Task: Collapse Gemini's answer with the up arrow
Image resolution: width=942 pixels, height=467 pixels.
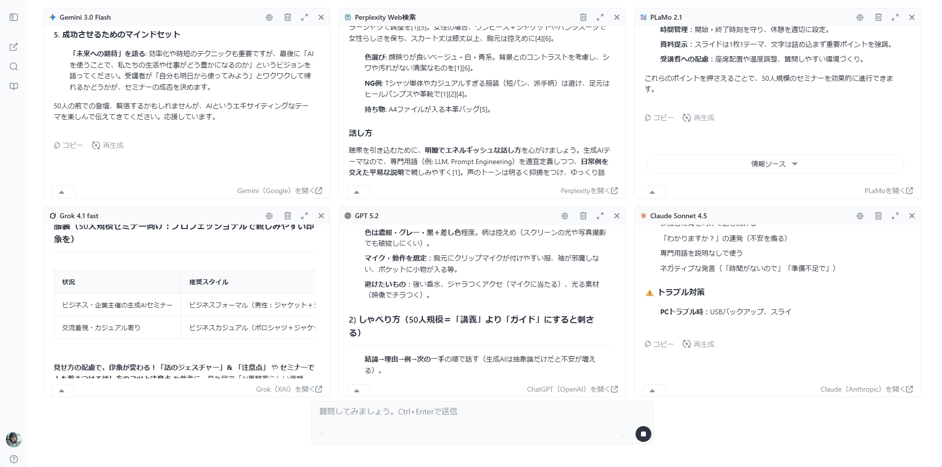Action: click(62, 192)
